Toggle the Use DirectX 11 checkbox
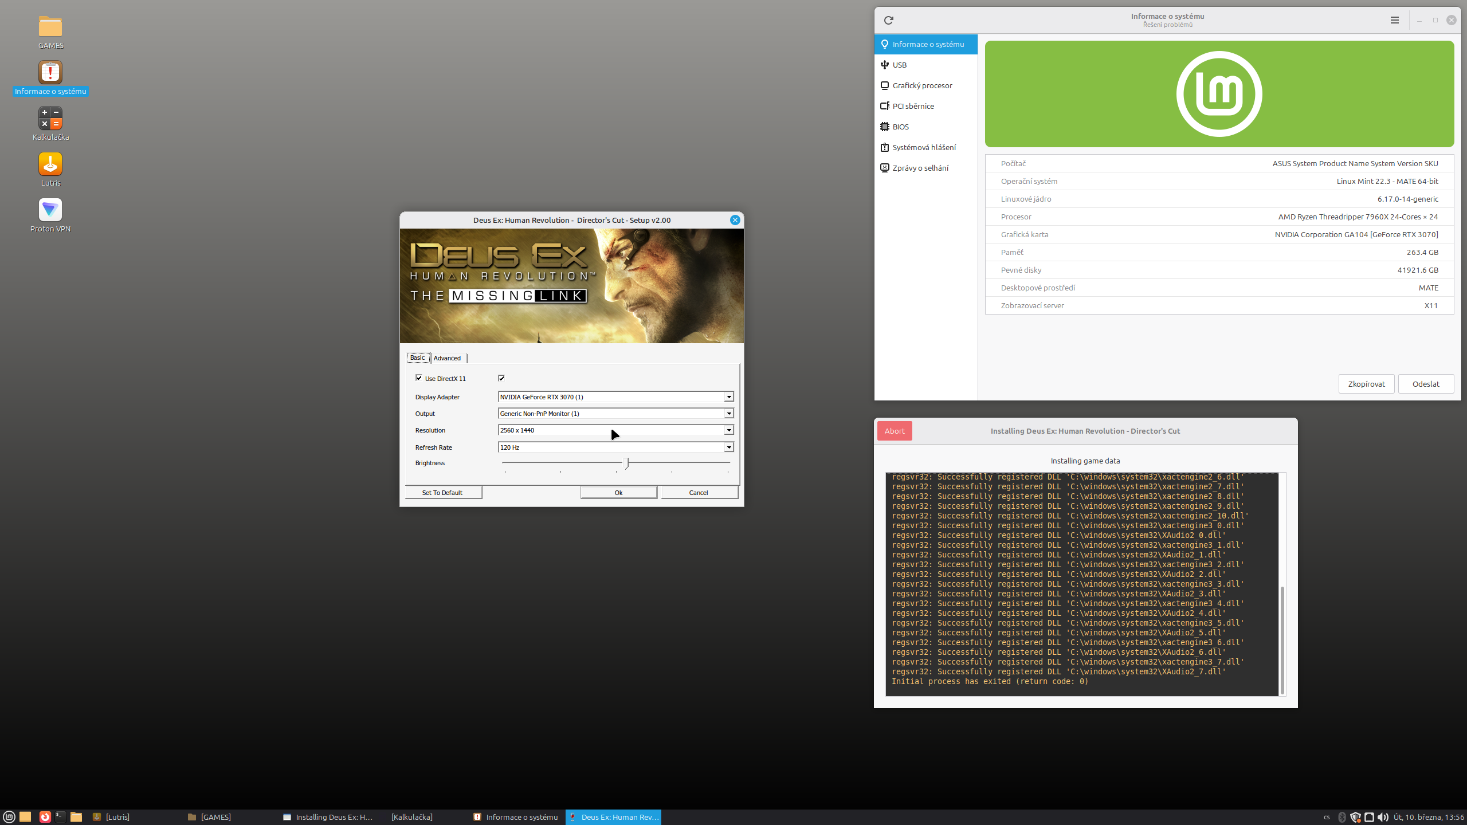 [419, 378]
